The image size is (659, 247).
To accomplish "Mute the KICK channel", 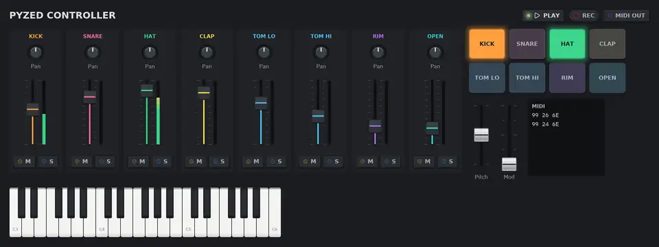I will pyautogui.click(x=25, y=161).
